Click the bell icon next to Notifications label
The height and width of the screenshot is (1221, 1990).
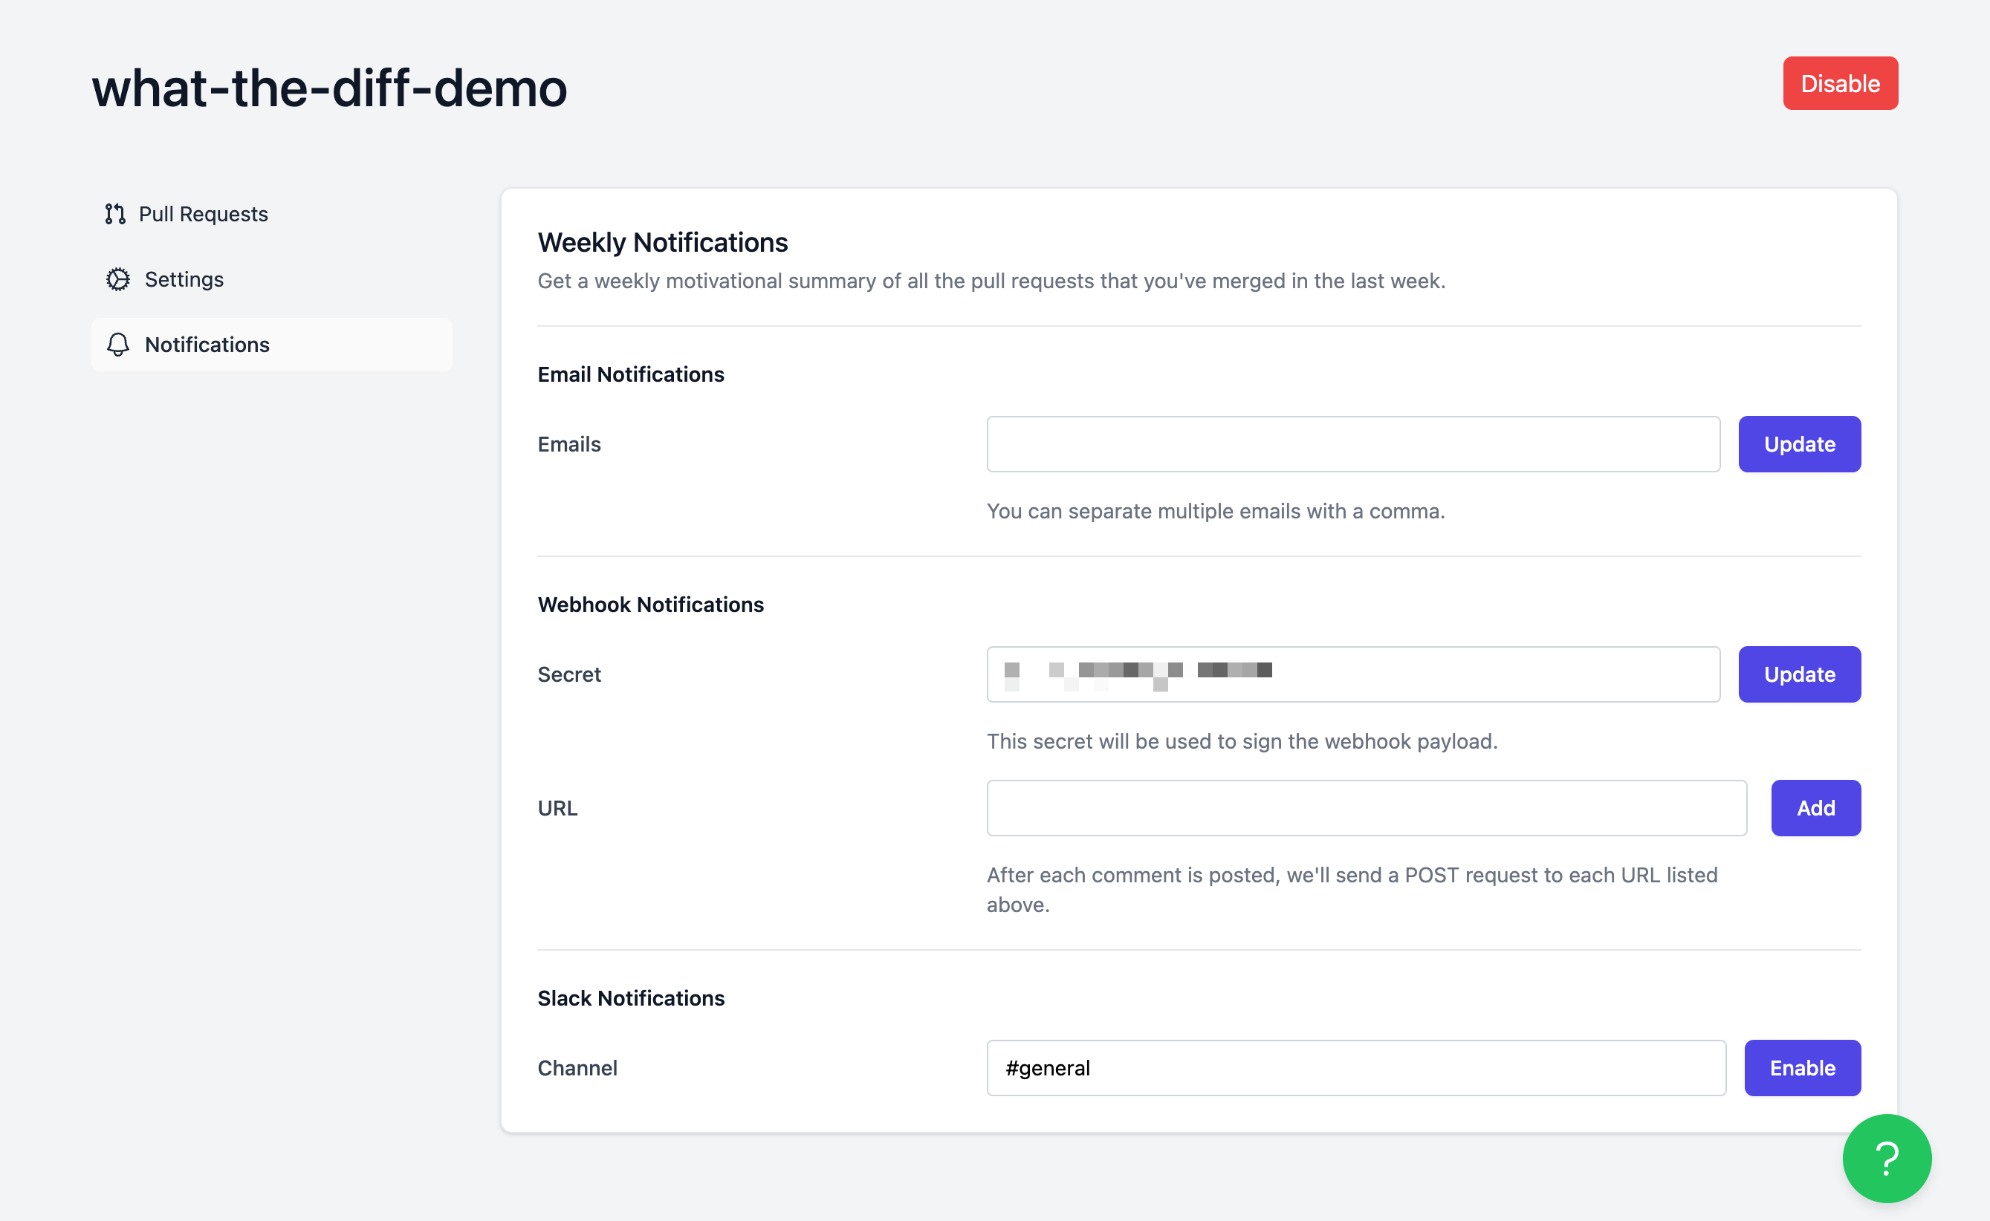tap(120, 344)
